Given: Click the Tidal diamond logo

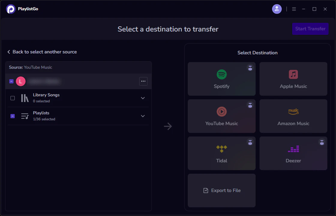Looking at the screenshot, I should coord(222,149).
